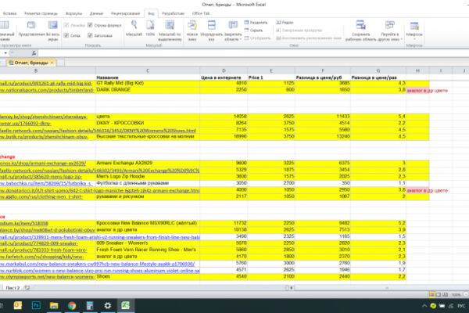Open Calculator from the taskbar

pos(89,305)
